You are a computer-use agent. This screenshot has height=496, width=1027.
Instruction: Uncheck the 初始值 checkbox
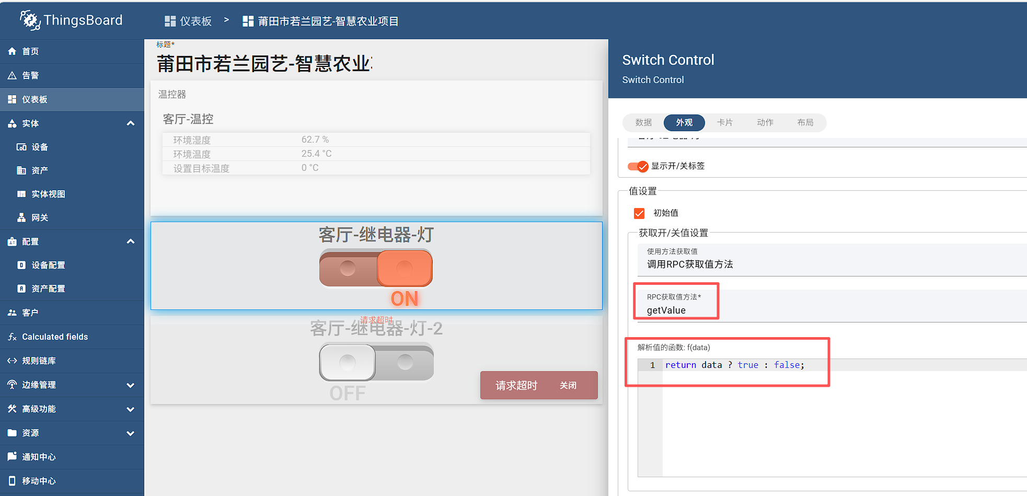click(639, 213)
